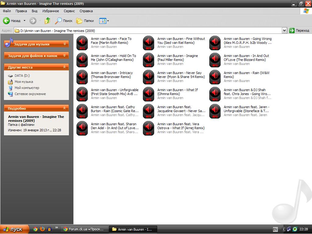Click the пуск Start button
Image resolution: width=312 pixels, height=234 pixels.
[x=14, y=229]
